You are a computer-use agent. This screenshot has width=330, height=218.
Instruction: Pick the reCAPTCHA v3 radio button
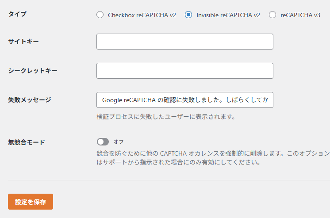pyautogui.click(x=272, y=15)
